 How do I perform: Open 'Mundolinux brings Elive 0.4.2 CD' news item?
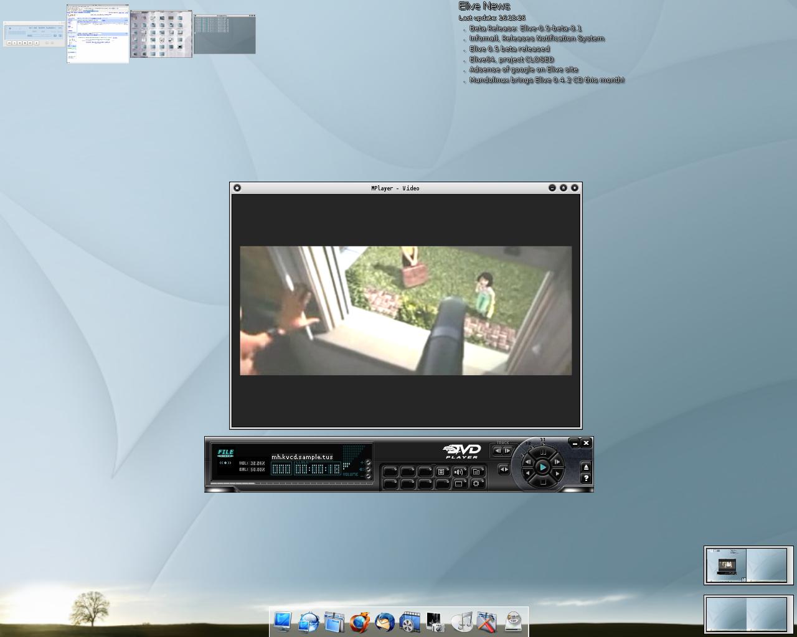(x=547, y=80)
